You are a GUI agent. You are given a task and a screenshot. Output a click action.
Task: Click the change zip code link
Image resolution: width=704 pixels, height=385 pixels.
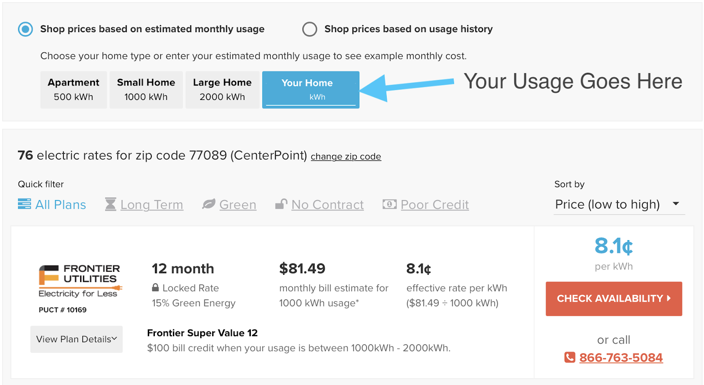(x=346, y=156)
